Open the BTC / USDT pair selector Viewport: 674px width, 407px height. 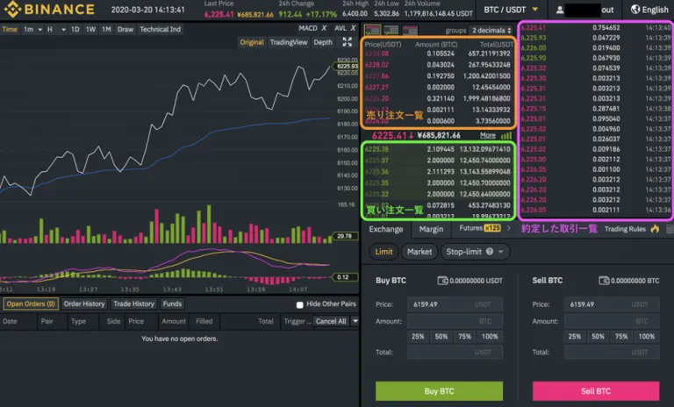(x=511, y=10)
